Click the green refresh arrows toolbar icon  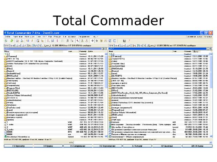pos(12,41)
